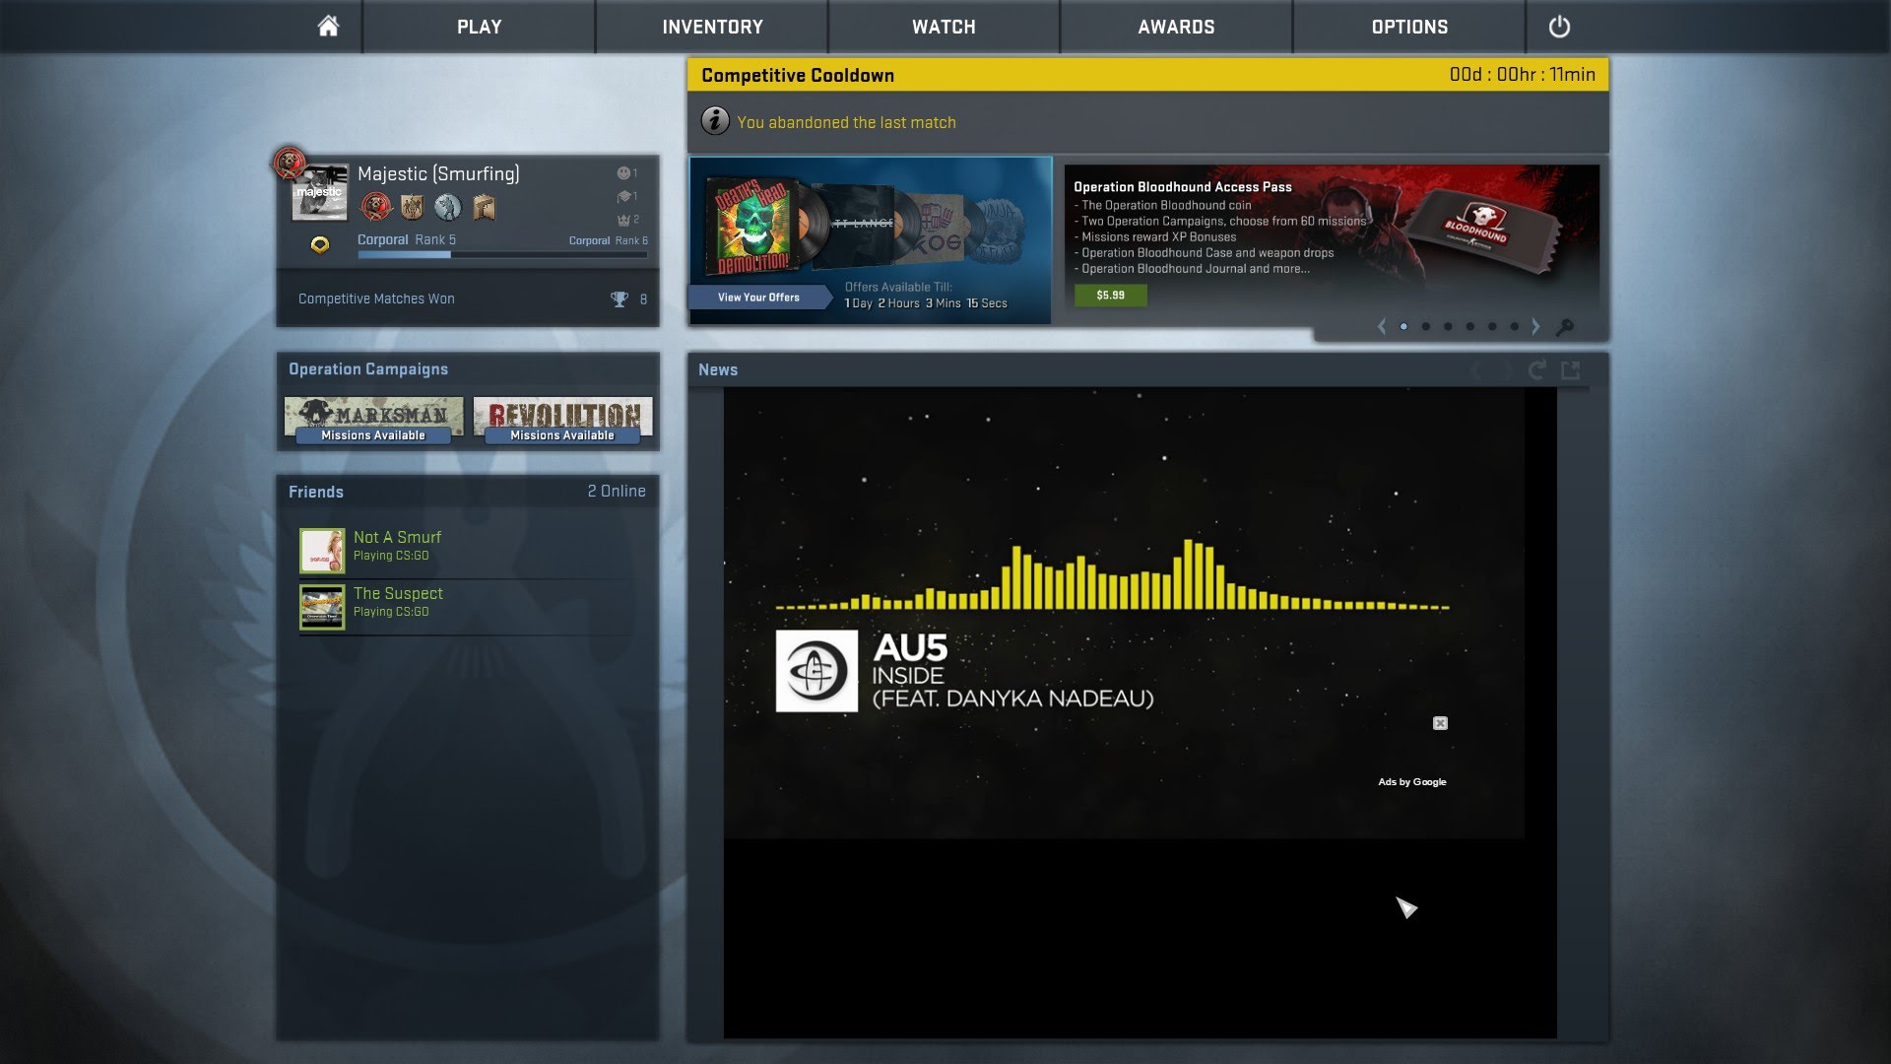Go back with store carousel left chevron
This screenshot has width=1891, height=1064.
[x=1382, y=326]
